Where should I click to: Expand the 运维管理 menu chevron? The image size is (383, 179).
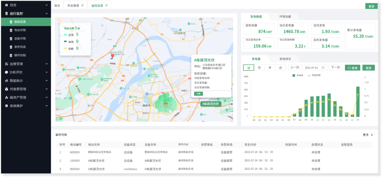[x=47, y=64]
